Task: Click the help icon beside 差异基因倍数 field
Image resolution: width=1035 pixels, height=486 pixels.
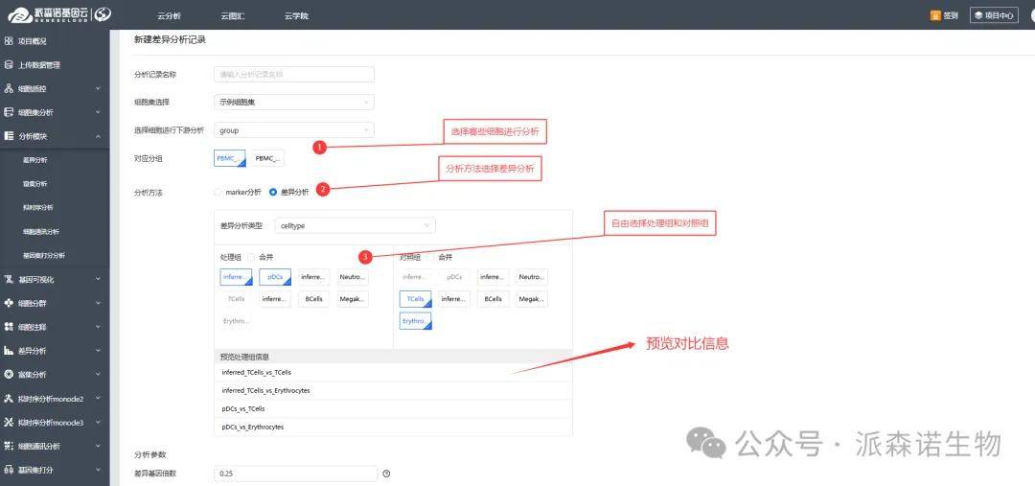Action: 387,474
